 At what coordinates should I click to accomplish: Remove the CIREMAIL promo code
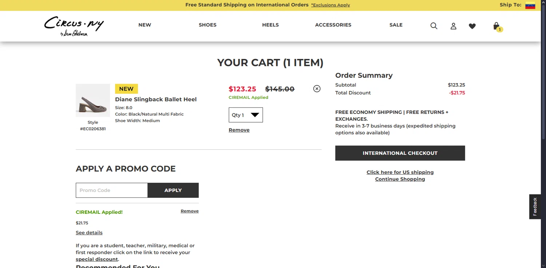click(x=189, y=211)
